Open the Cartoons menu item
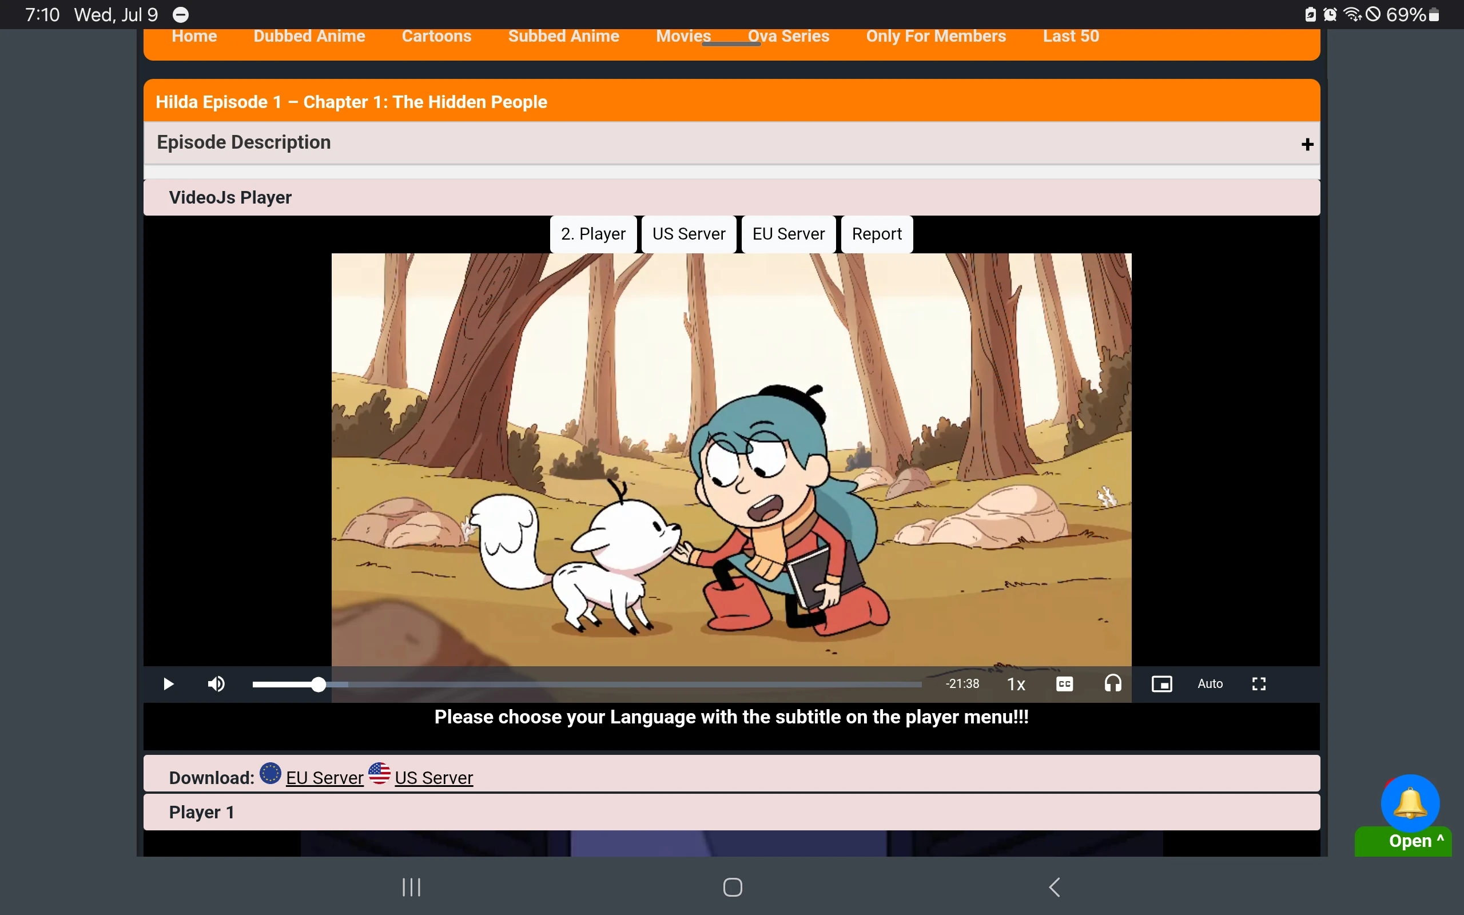The width and height of the screenshot is (1464, 915). (436, 36)
